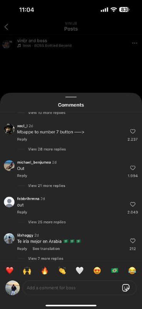Insert the red heart emoji reaction

[9, 271]
